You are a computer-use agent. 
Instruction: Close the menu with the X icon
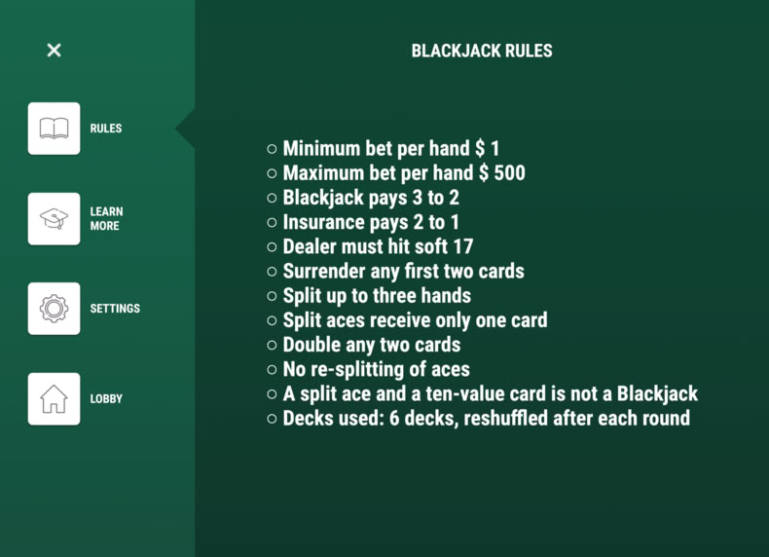tap(54, 50)
